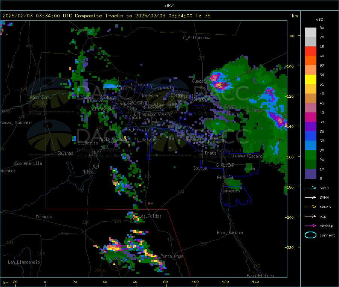Click the yellow eburn arrow legend icon
Image resolution: width=339 pixels, height=287 pixels.
(310, 207)
